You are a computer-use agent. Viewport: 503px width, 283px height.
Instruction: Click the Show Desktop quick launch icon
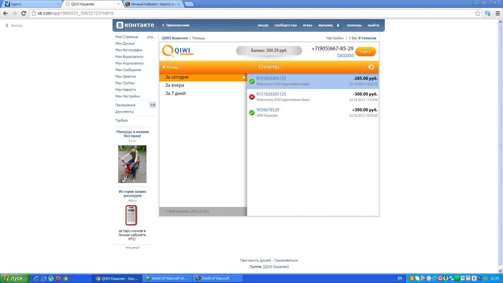pos(44,278)
